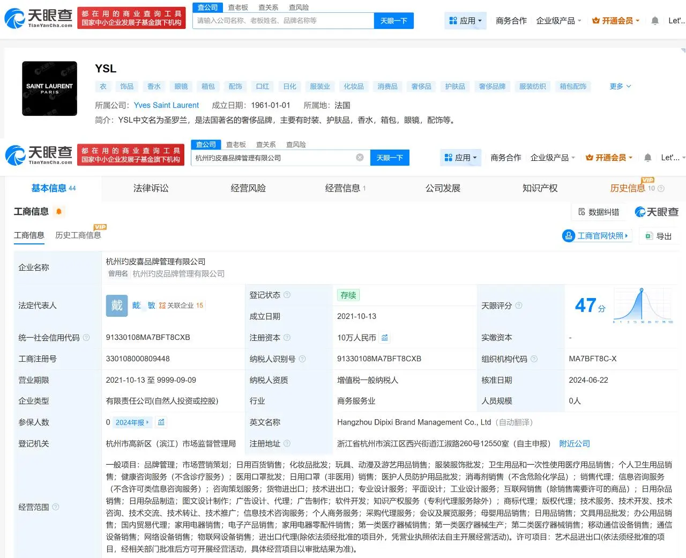Click the 化妆品 tag on YSL card

click(x=354, y=86)
